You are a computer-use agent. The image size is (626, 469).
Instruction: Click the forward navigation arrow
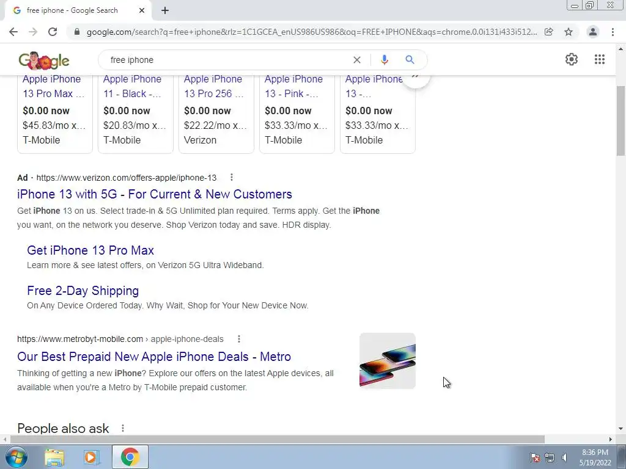pos(33,32)
